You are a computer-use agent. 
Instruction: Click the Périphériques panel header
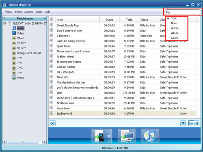pos(25,18)
